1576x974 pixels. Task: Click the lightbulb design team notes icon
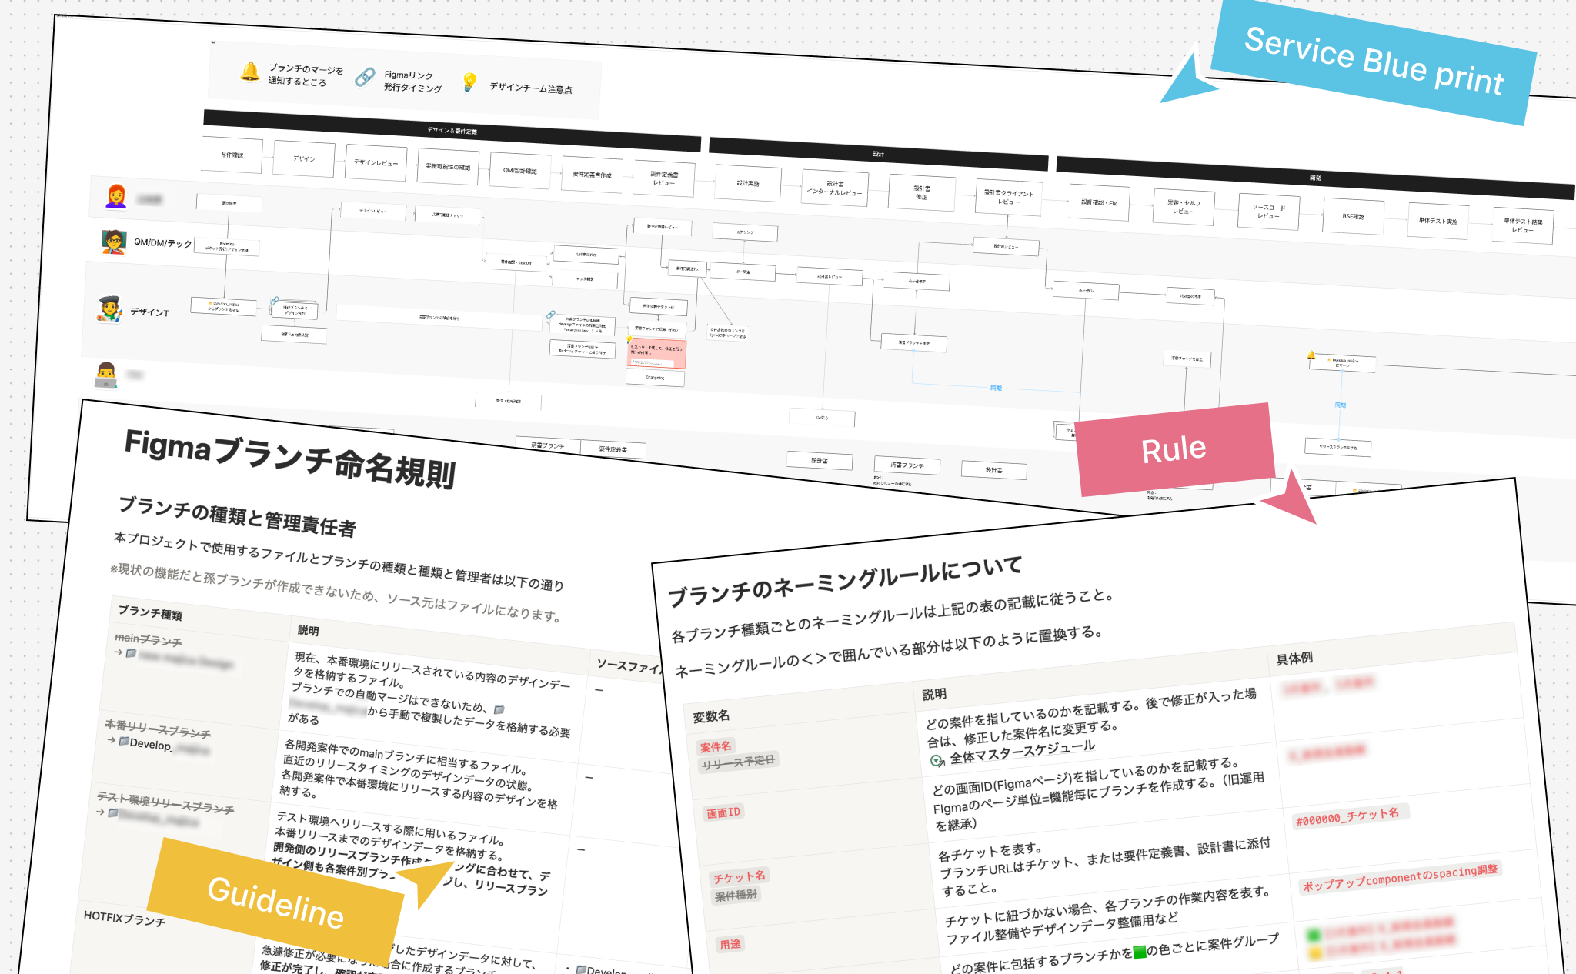[469, 82]
